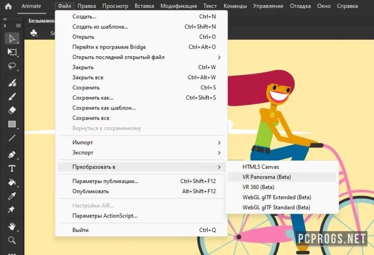The height and width of the screenshot is (255, 374).
Task: Select the Zoom magnifier tool
Action: click(x=12, y=240)
